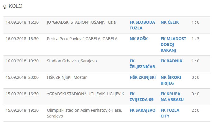The image size is (213, 125).
Task: Click the FK Radnik link
Action: tap(171, 61)
